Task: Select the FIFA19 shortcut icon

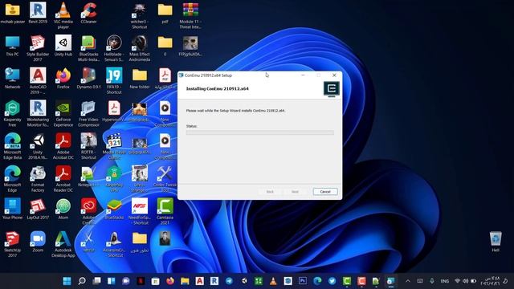Action: tap(114, 80)
